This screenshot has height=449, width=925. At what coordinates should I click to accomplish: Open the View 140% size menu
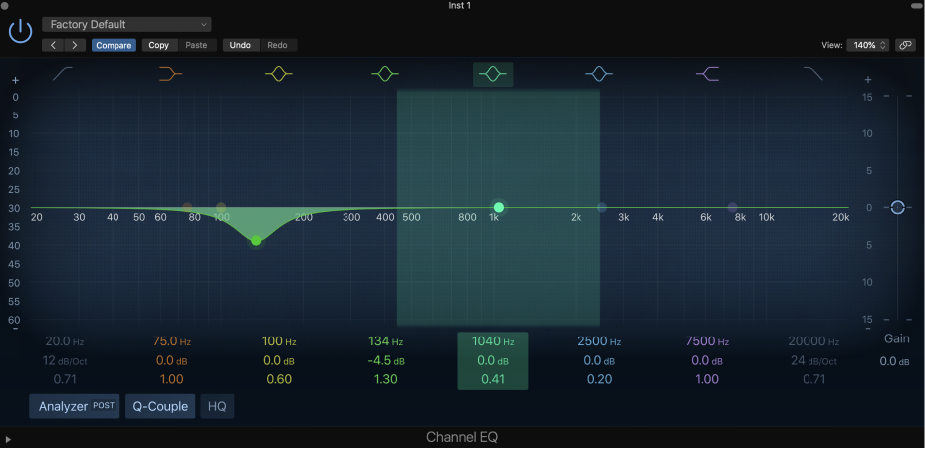click(868, 45)
